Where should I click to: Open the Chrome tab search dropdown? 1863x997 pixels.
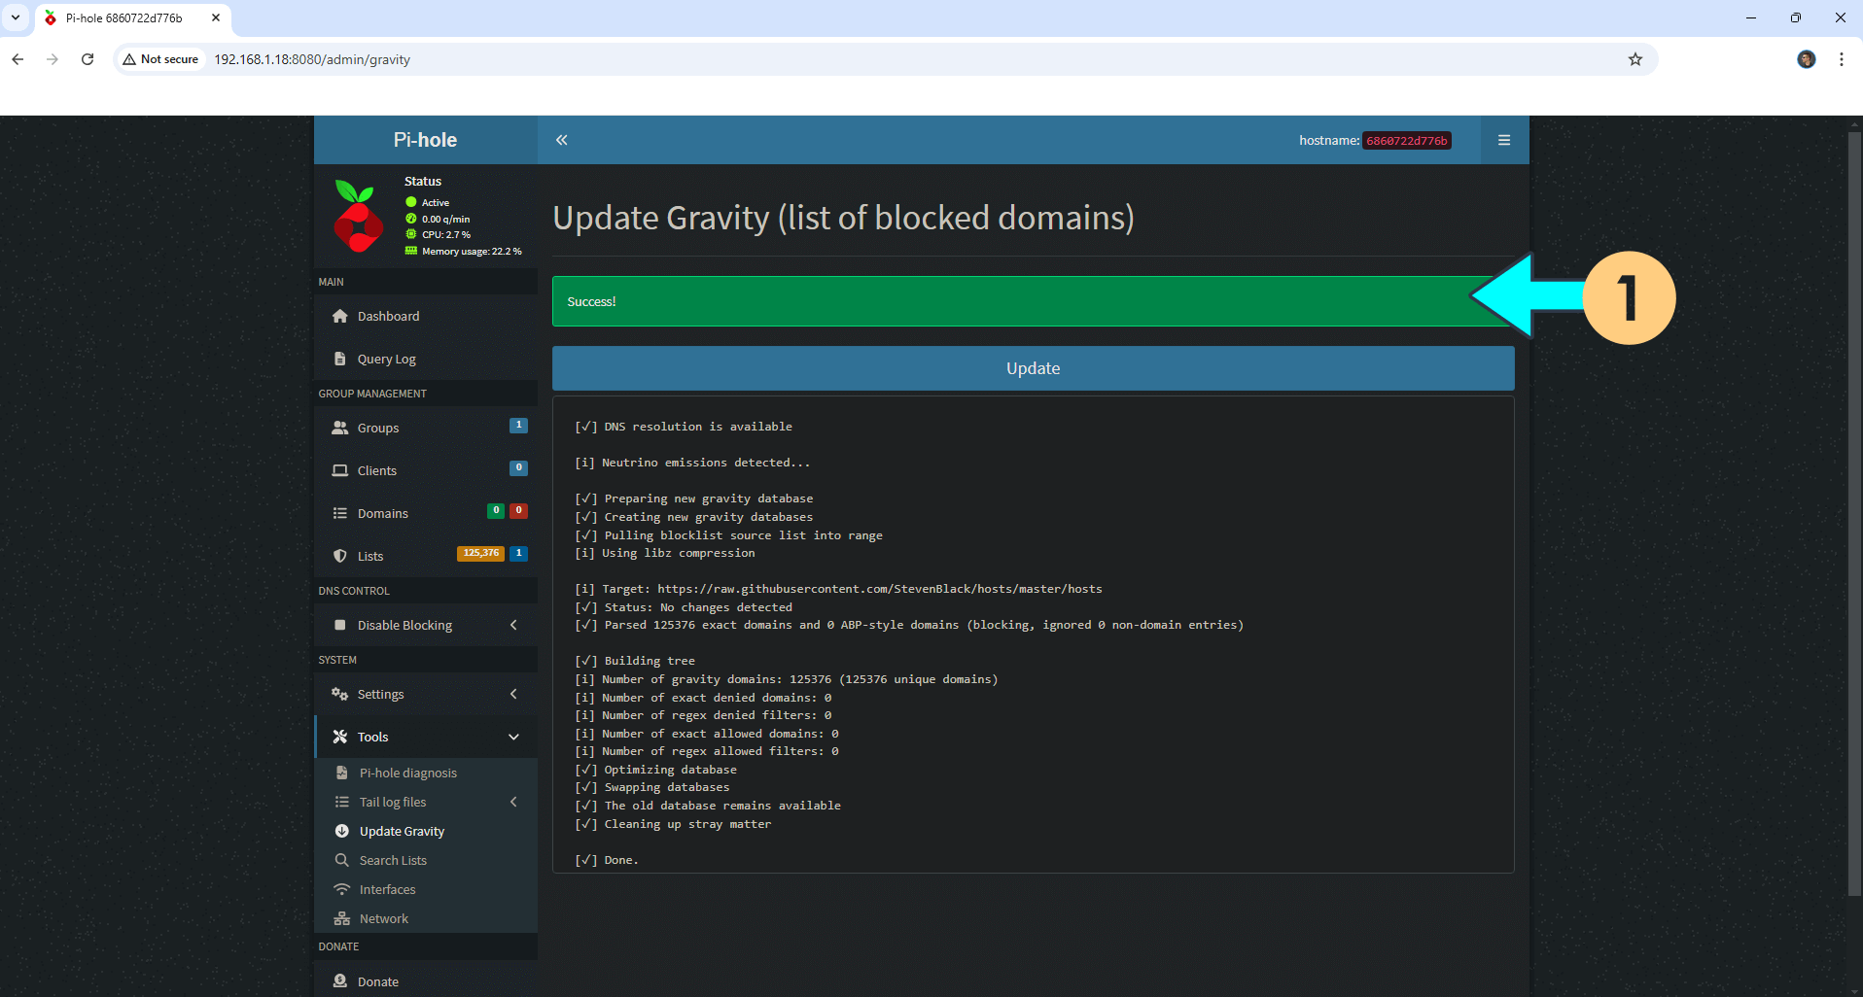point(16,17)
